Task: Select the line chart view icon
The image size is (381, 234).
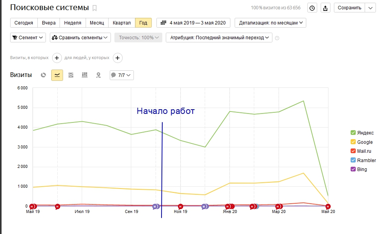Action: pyautogui.click(x=57, y=75)
